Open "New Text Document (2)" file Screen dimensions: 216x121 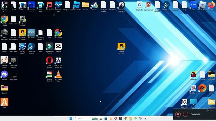click(13, 33)
